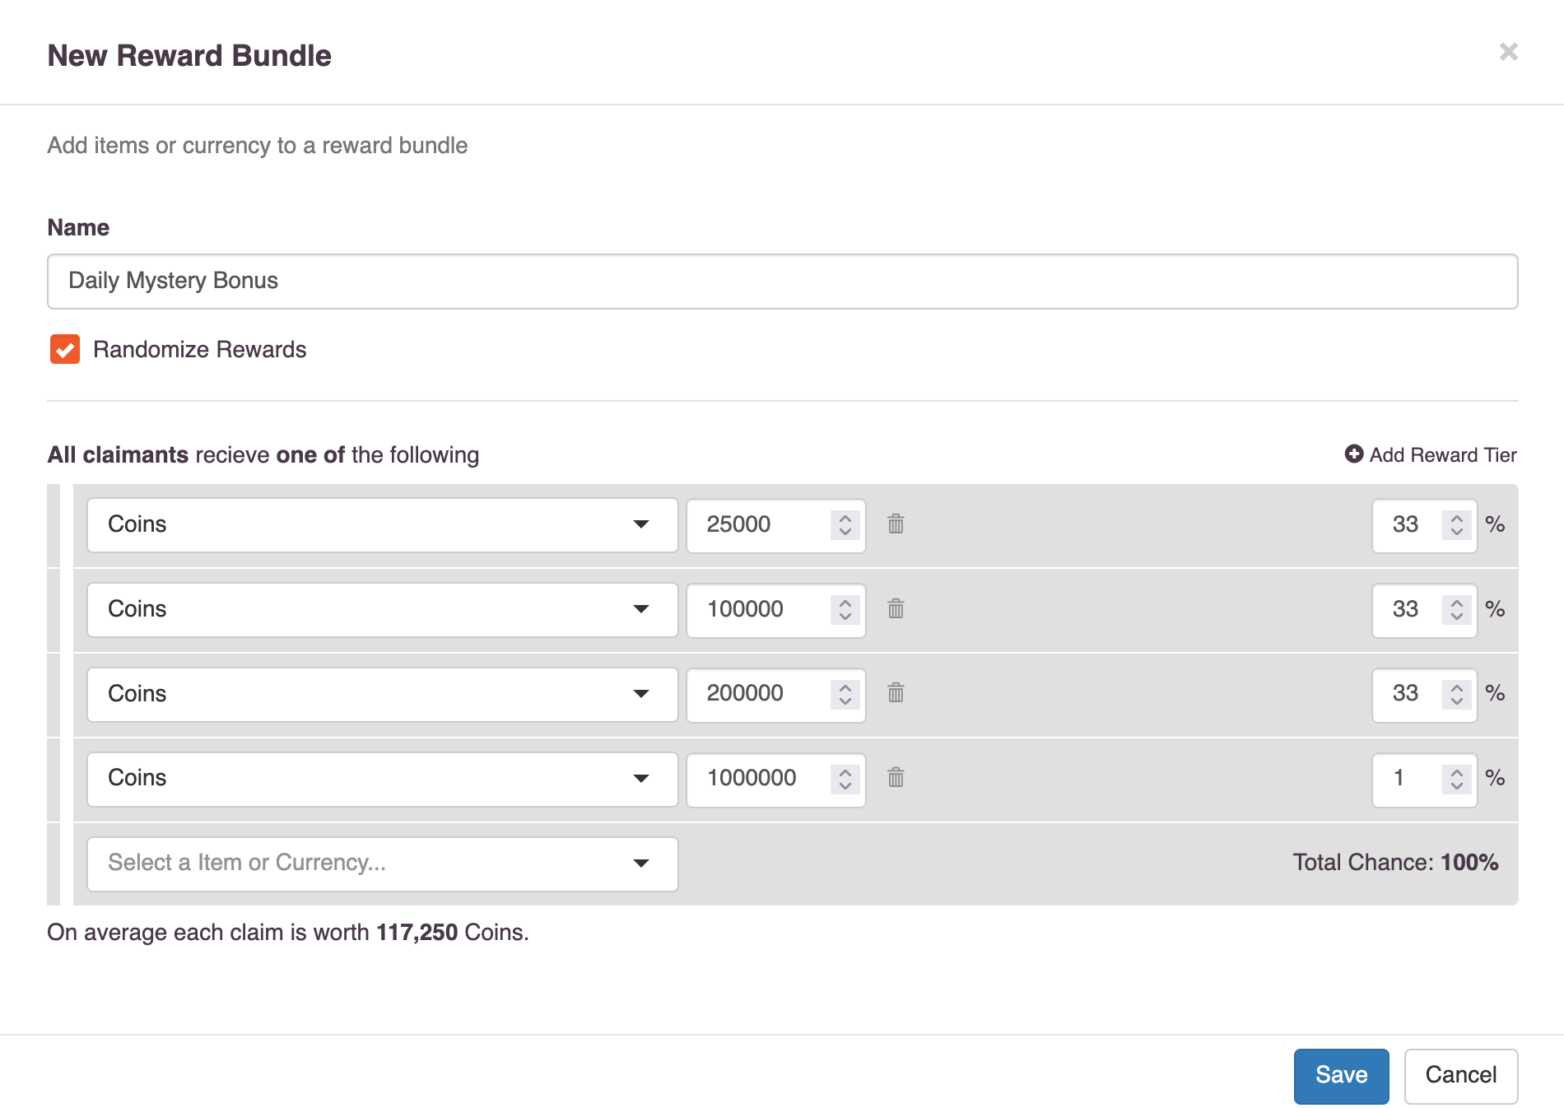The height and width of the screenshot is (1108, 1564).
Task: Remove the 200000 Coins reward row
Action: [896, 693]
